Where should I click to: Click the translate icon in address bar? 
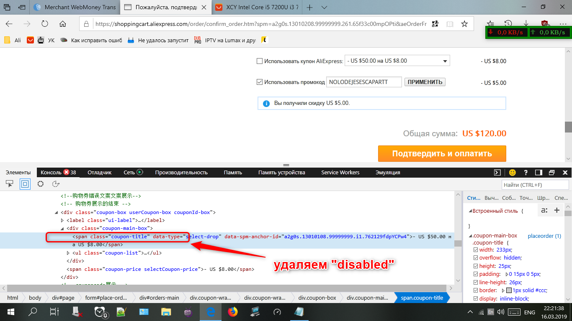point(435,24)
